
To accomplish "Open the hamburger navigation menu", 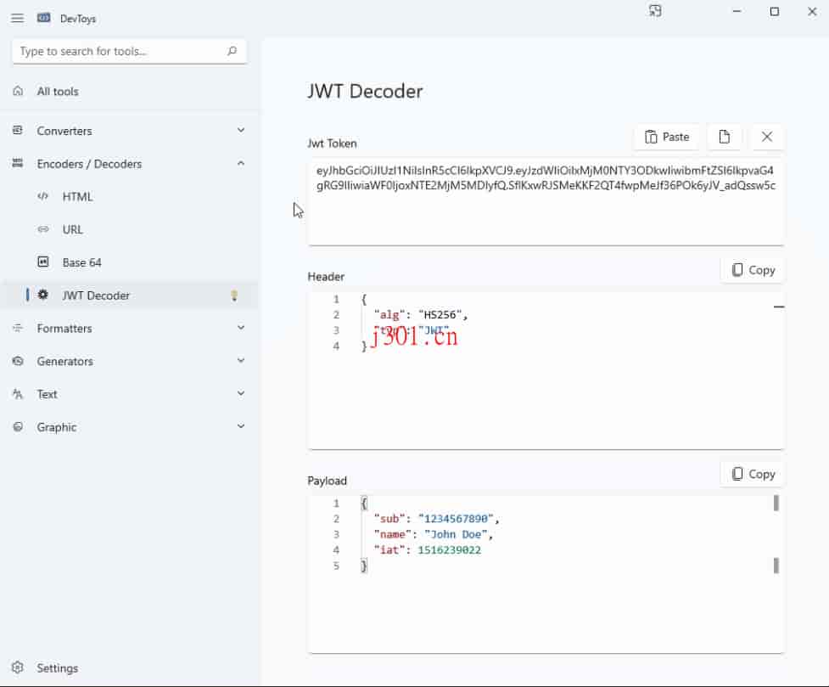I will click(18, 19).
